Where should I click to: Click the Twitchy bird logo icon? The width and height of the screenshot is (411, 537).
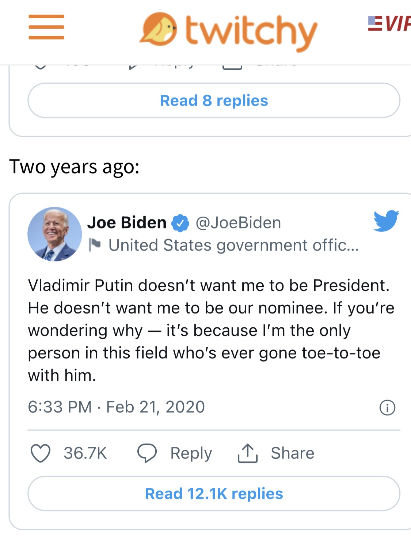click(x=158, y=29)
